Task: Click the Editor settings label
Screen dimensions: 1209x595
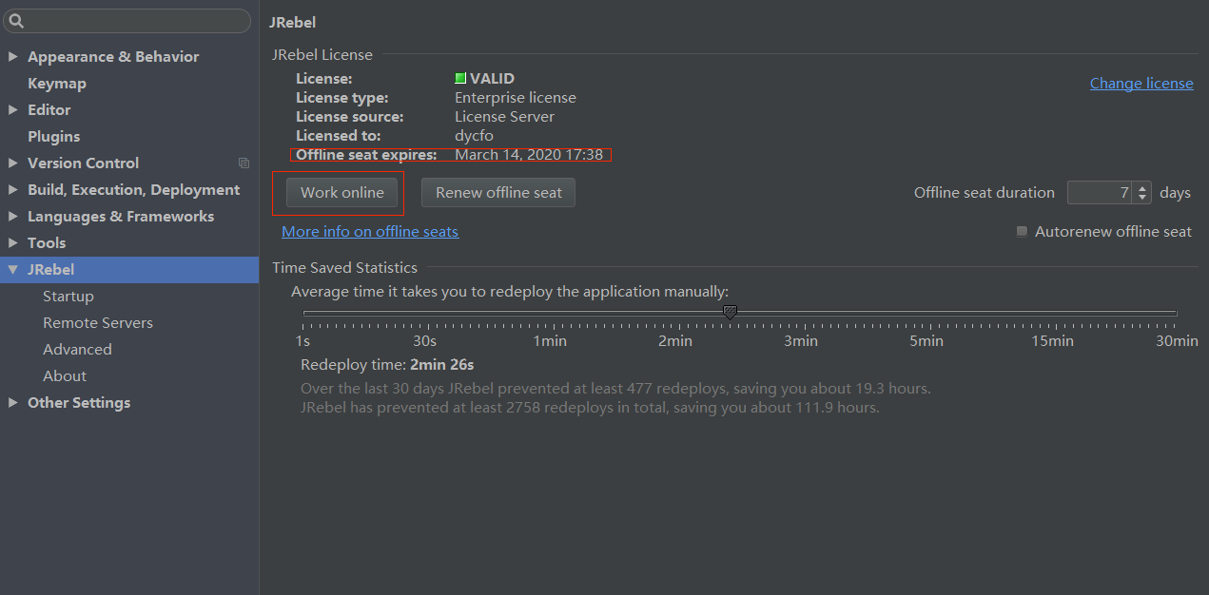Action: click(49, 110)
